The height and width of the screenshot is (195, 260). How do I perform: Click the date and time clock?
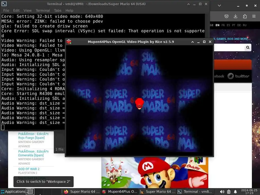click(x=249, y=191)
